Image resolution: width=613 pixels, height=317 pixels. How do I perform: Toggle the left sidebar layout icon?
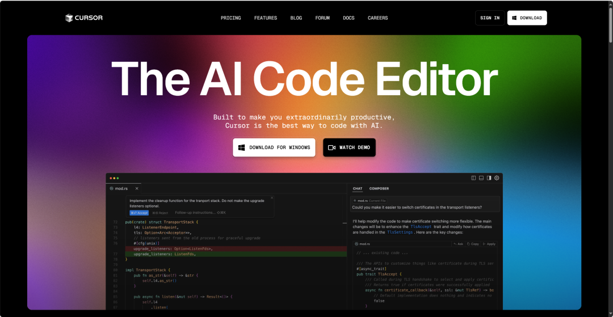[473, 178]
